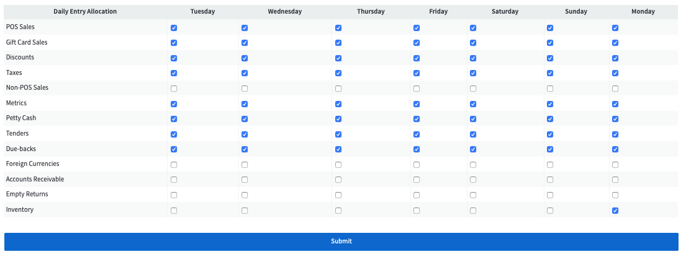Uncheck POS Sales for Monday
The image size is (681, 257).
(x=615, y=28)
